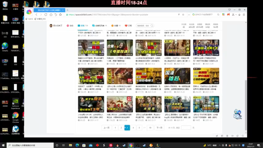
Task: Switch to the 投稿 tab
Action: pyautogui.click(x=83, y=26)
